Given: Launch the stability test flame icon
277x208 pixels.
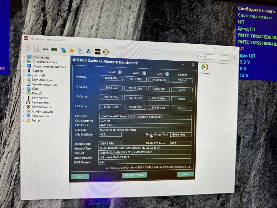Looking at the screenshot, I should [72, 50].
